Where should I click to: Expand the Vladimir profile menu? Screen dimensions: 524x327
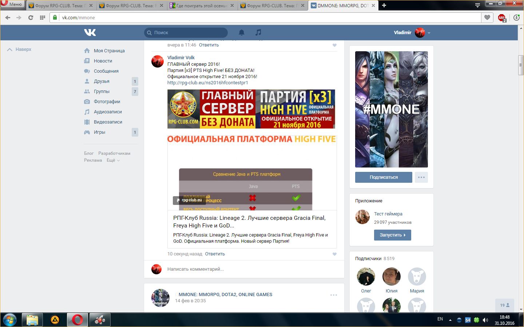click(412, 33)
